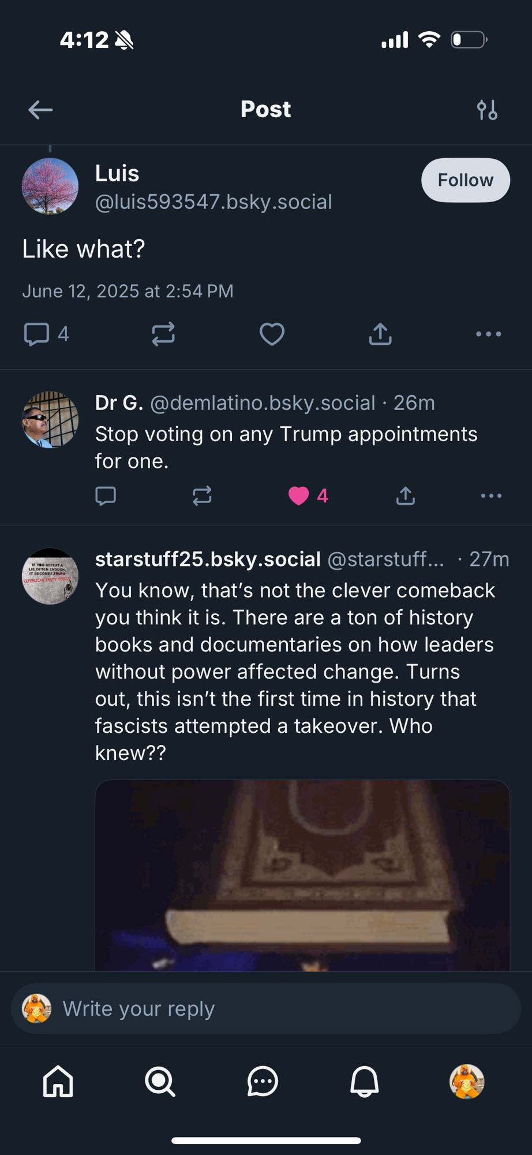The image size is (532, 1155).
Task: Go back using the arrow icon
Action: click(x=40, y=110)
